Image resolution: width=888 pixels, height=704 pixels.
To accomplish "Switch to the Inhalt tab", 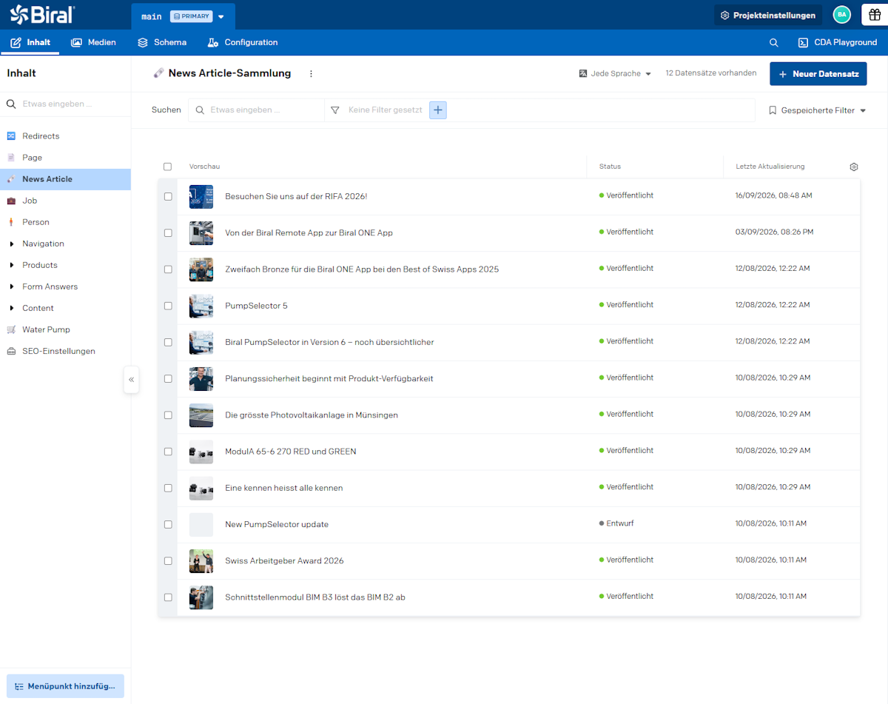I will [30, 43].
